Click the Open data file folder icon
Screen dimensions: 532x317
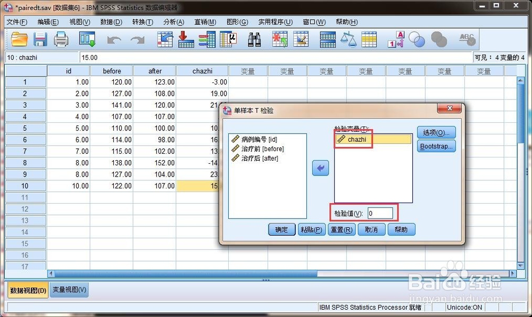pos(19,39)
